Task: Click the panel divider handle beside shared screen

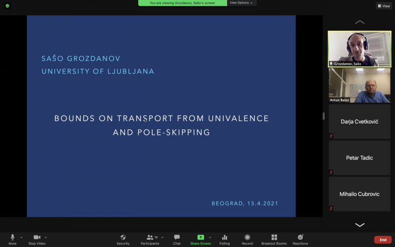Action: click(x=324, y=116)
